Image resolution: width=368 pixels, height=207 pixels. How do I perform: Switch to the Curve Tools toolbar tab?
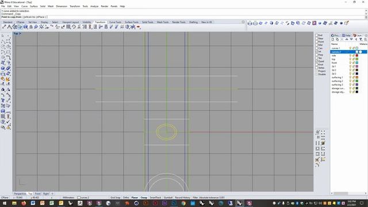click(115, 22)
